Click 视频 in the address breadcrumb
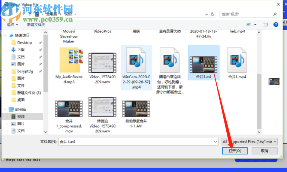 (x=68, y=14)
